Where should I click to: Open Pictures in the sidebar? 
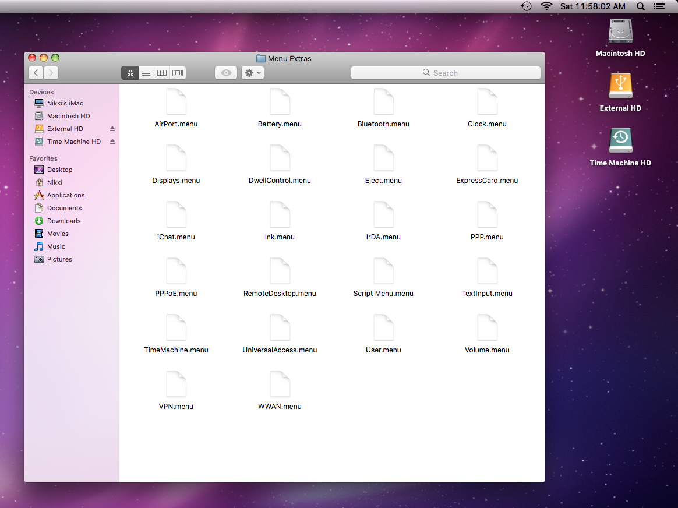click(x=71, y=259)
